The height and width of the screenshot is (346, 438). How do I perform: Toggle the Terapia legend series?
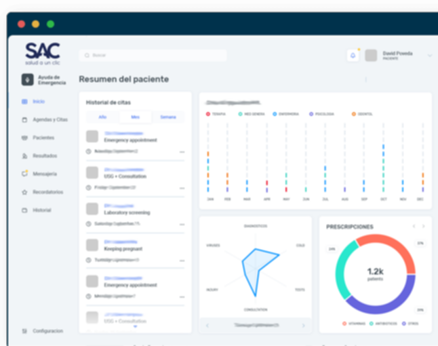pos(218,114)
